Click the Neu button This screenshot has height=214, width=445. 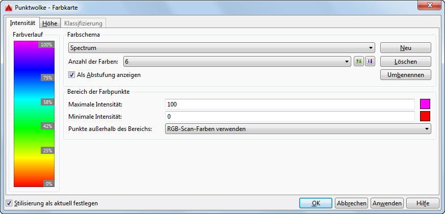click(x=406, y=48)
